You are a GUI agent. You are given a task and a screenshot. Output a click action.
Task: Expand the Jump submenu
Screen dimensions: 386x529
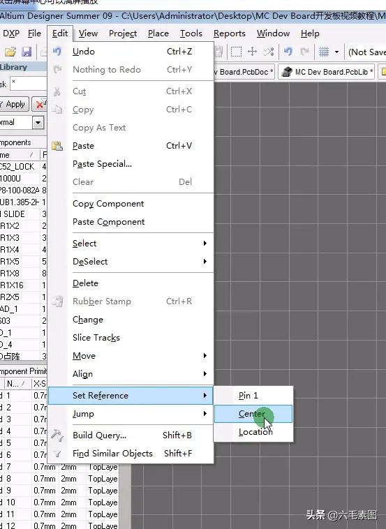205,414
